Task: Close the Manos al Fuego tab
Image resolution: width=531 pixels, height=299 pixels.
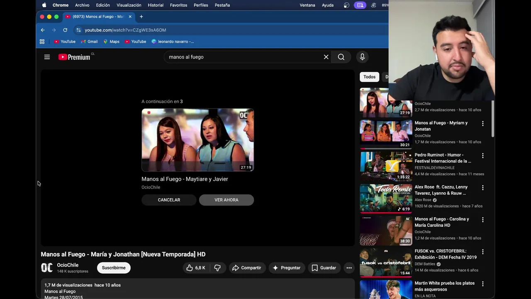Action: coord(130,17)
